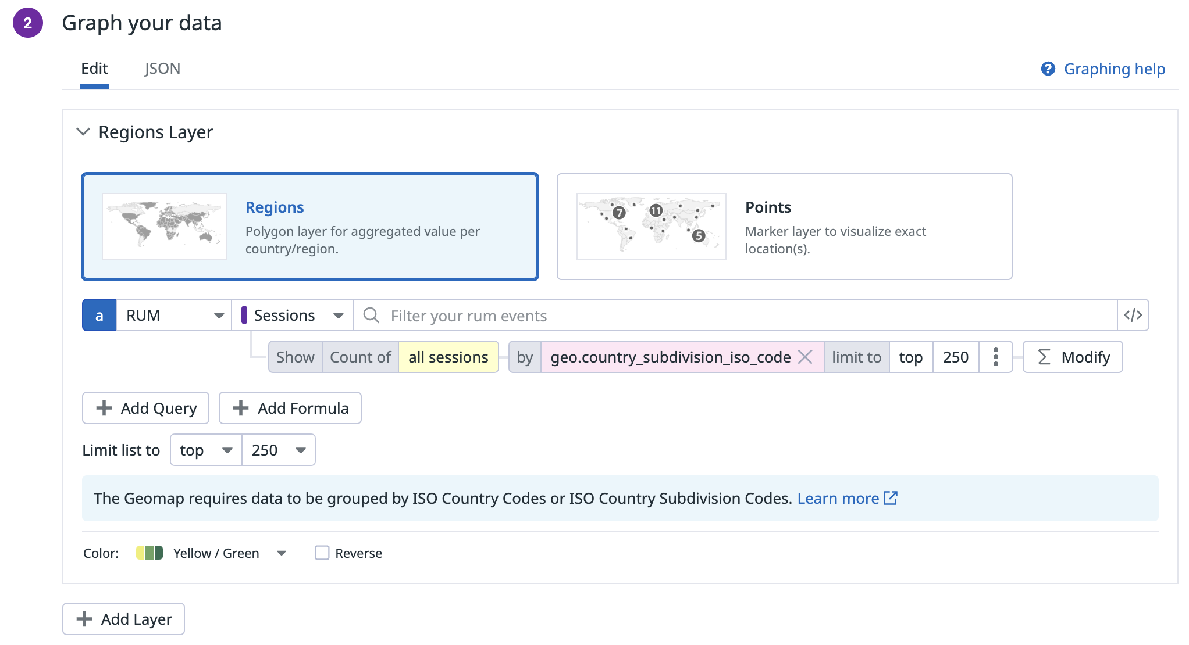Open the RUM data source dropdown

point(175,316)
